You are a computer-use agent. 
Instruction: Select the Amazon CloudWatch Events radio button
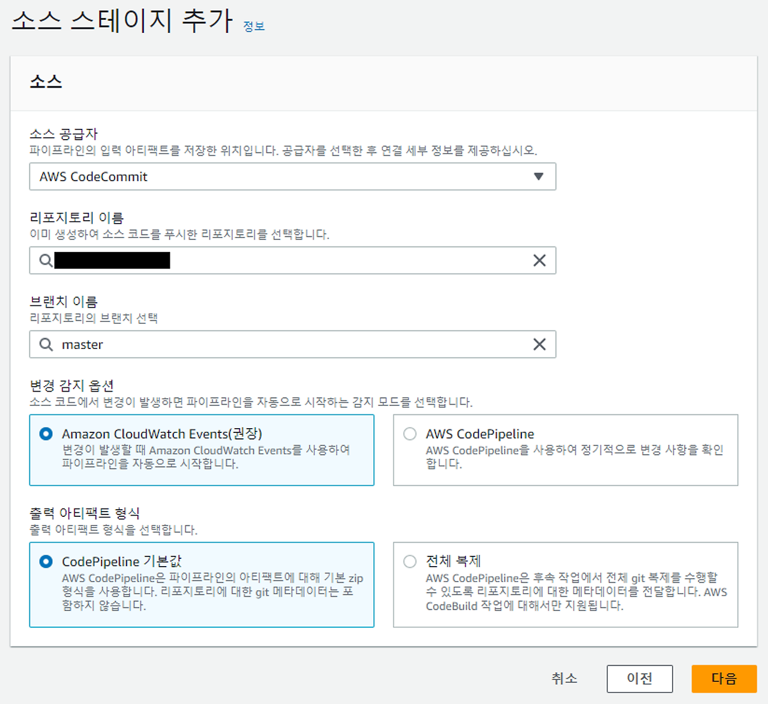pyautogui.click(x=45, y=434)
